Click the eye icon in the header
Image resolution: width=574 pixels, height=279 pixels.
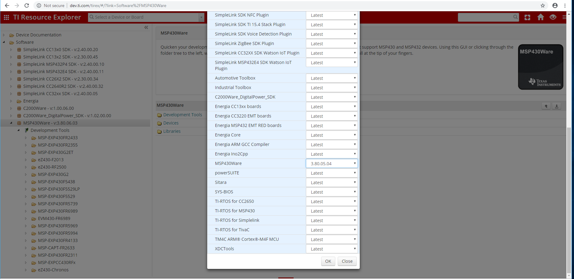553,17
